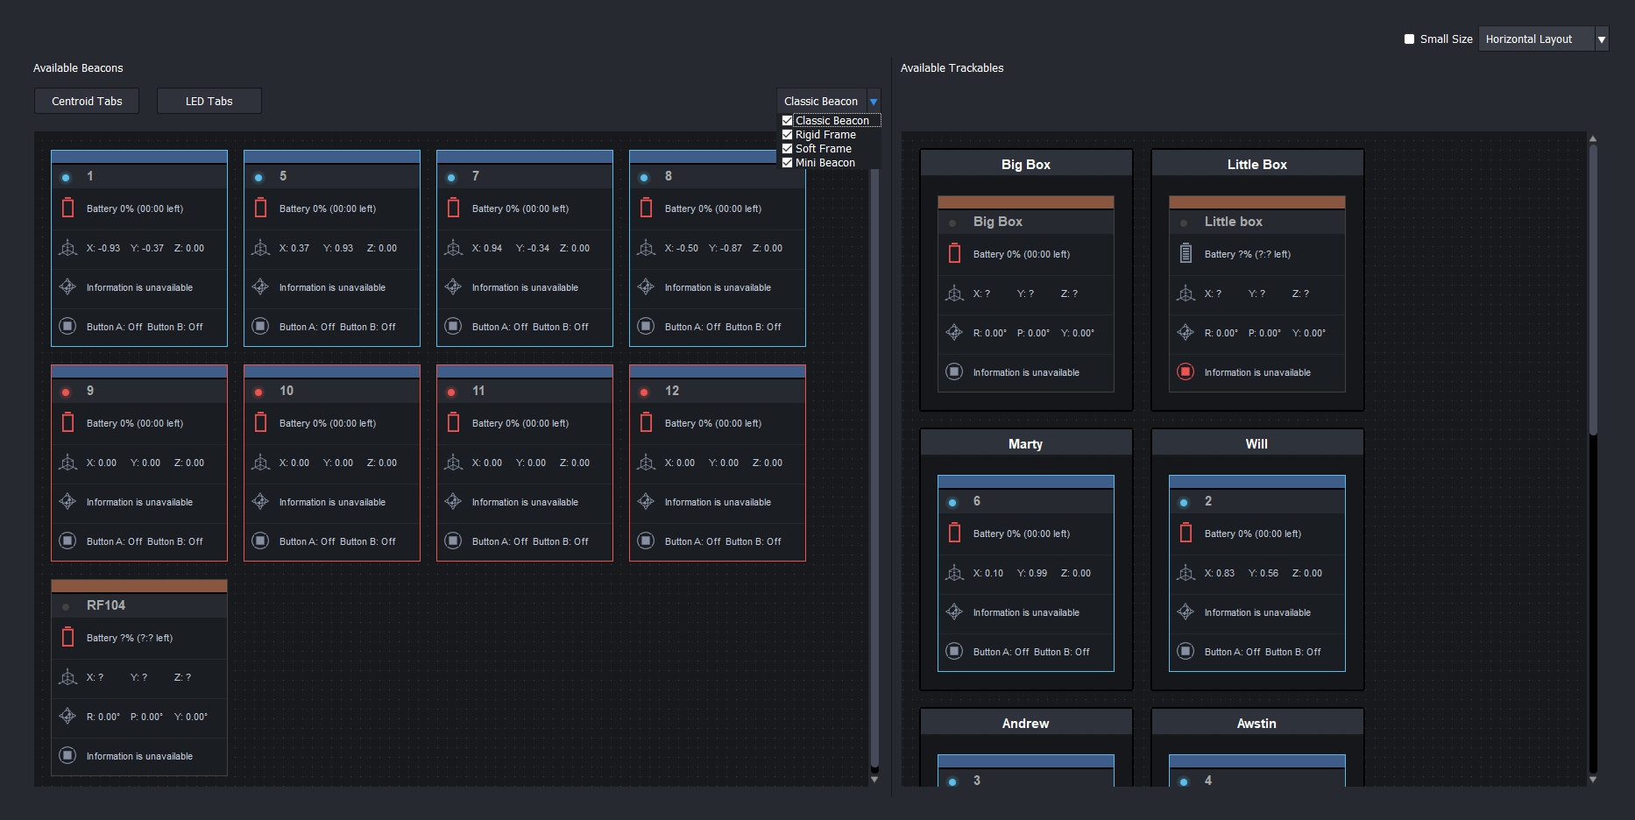Image resolution: width=1635 pixels, height=820 pixels.
Task: Open the Horizontal Layout dropdown
Action: 1601,39
